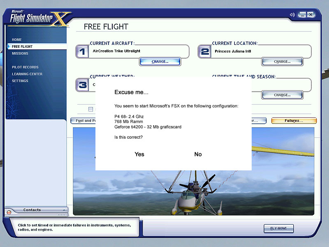Close the Flight Simulator window
The width and height of the screenshot is (329, 247).
(311, 15)
